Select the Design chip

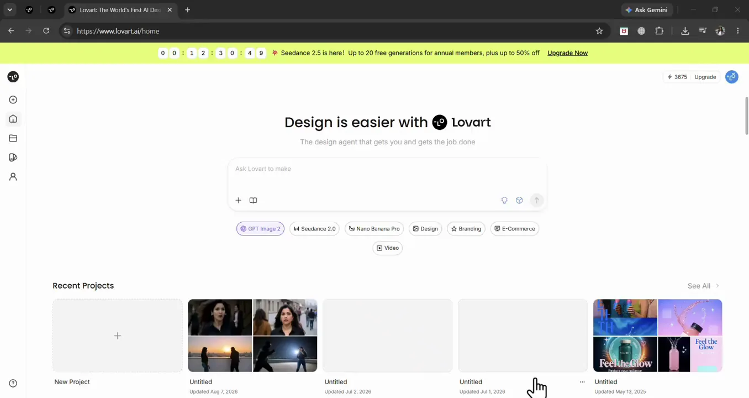coord(425,229)
